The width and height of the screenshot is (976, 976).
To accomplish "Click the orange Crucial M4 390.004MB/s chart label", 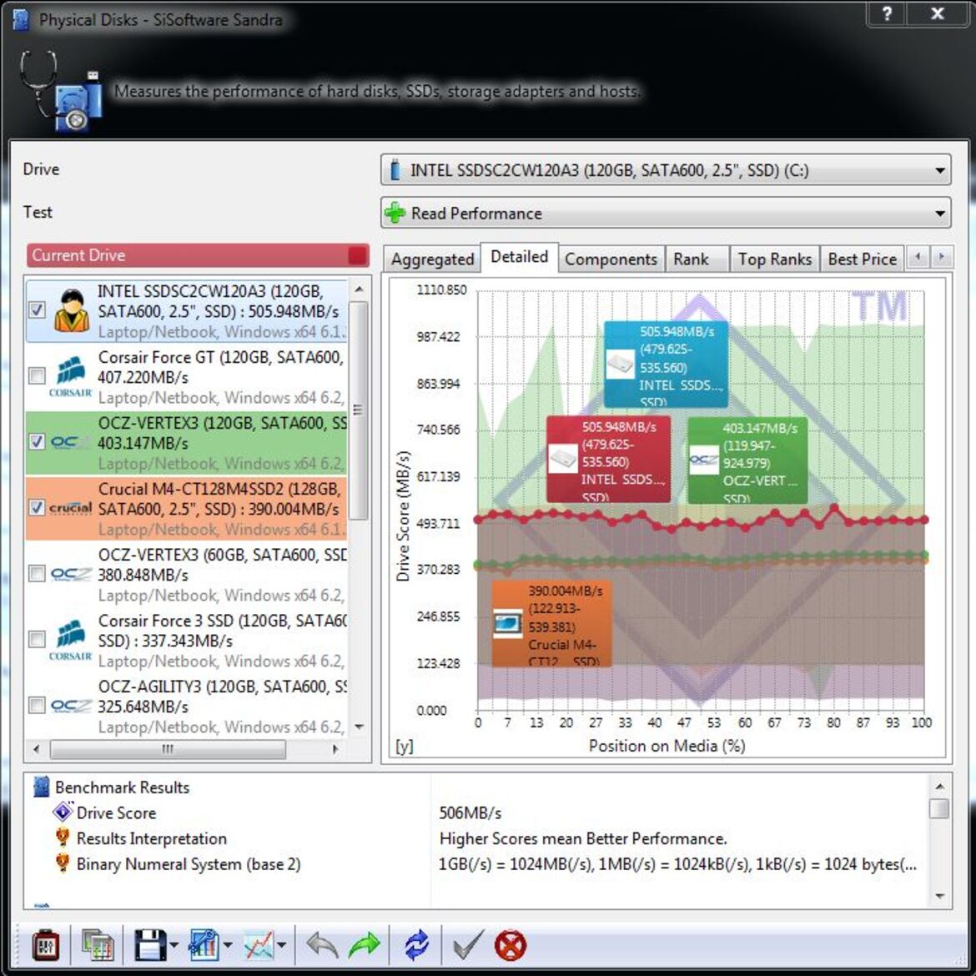I will (x=551, y=624).
